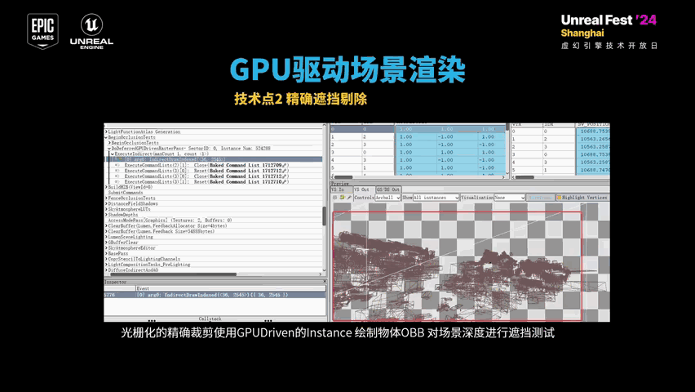This screenshot has width=695, height=392.
Task: Collapse DoDeferredGPUDrivenRasterPass node
Action: click(109, 149)
